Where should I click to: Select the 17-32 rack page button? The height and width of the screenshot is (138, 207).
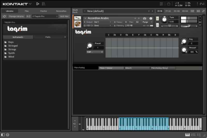[168, 11]
